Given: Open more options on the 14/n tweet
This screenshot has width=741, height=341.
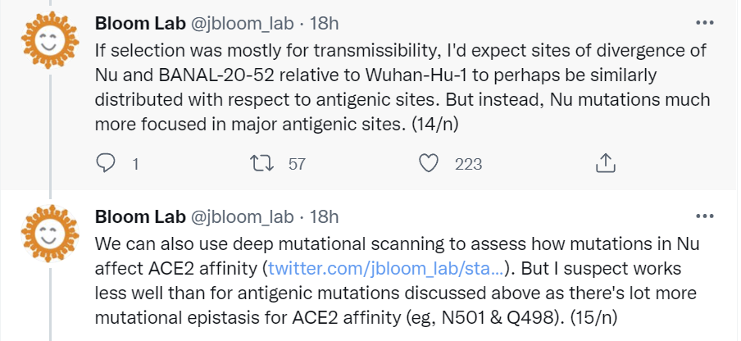Looking at the screenshot, I should pos(704,22).
